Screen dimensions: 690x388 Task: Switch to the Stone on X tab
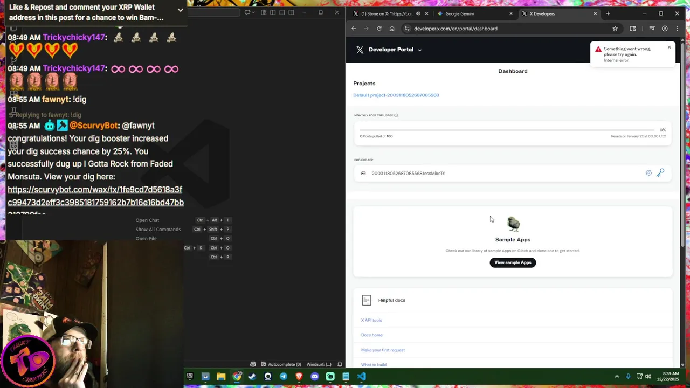387,13
